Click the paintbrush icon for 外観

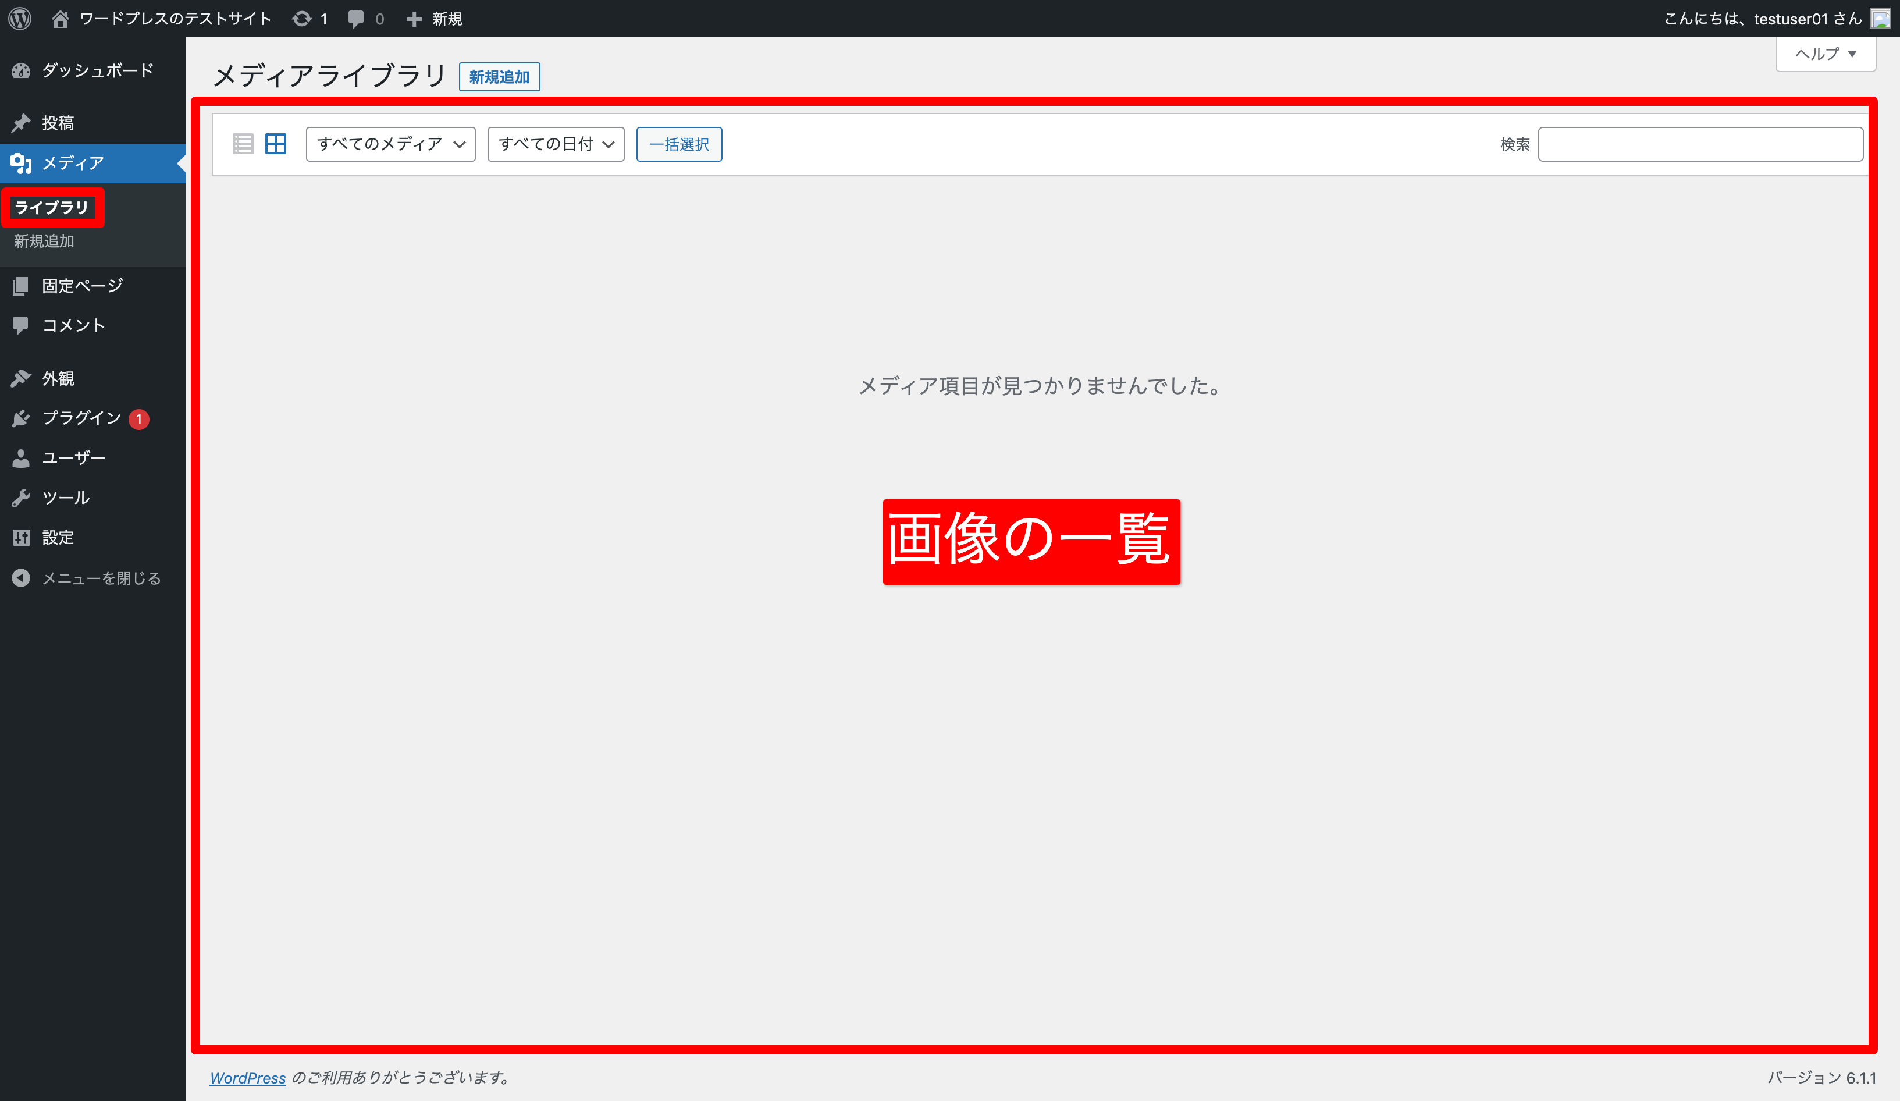pyautogui.click(x=21, y=379)
